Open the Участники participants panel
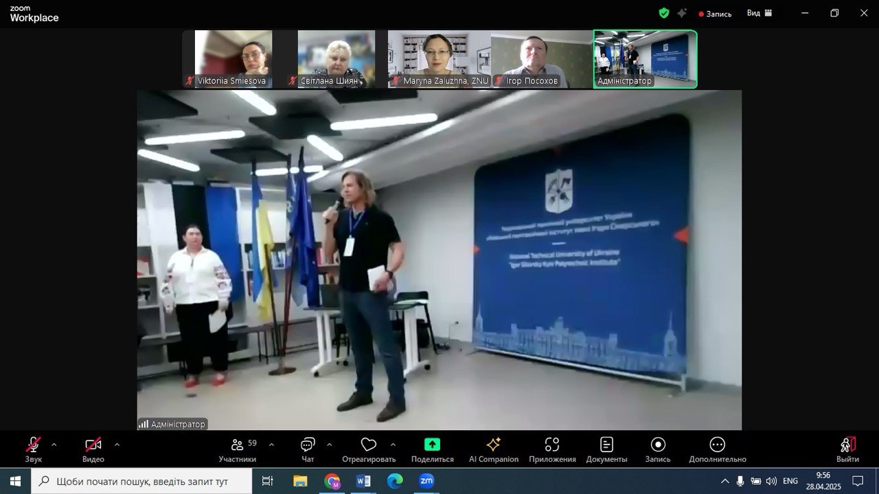This screenshot has width=879, height=494. pos(238,445)
